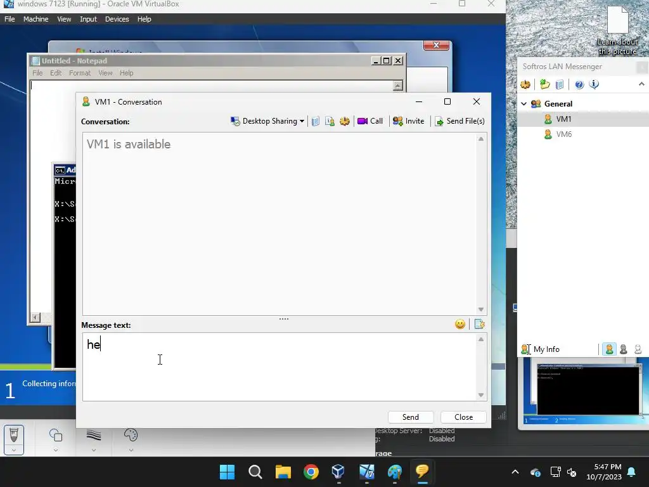649x487 pixels.
Task: Click the General group label
Action: click(x=558, y=103)
